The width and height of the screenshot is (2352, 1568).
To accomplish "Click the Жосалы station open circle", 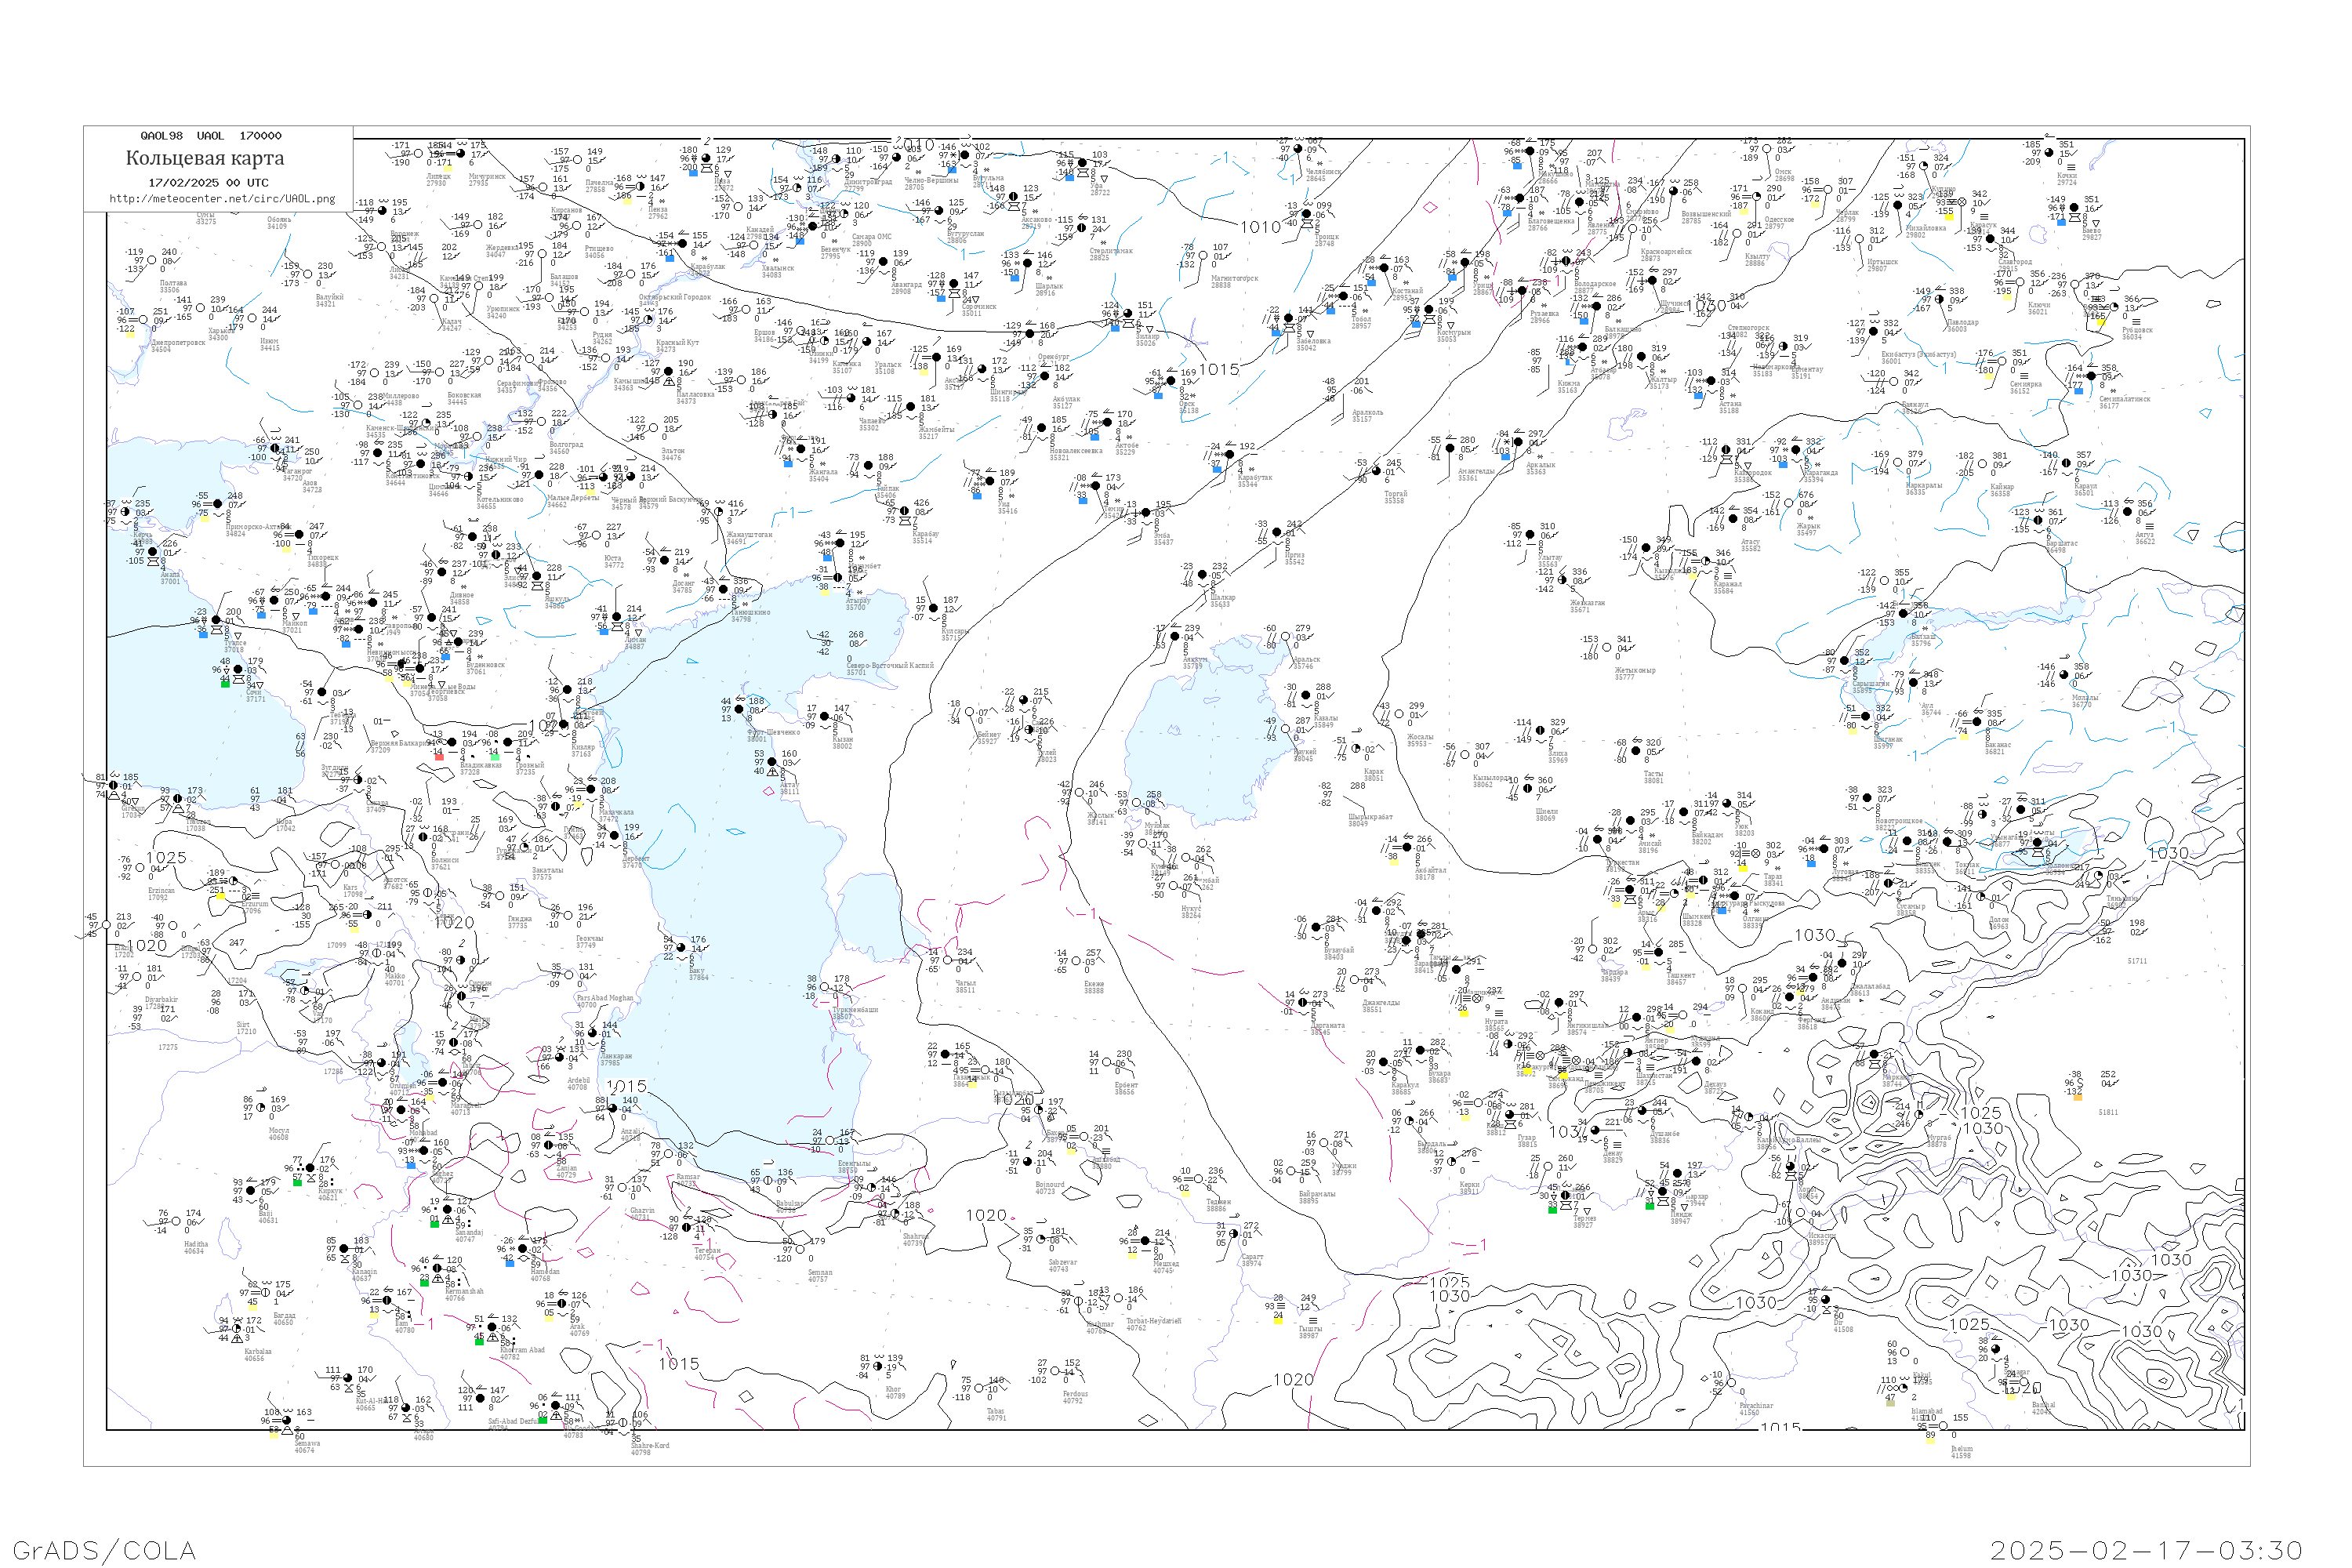I will (1400, 715).
